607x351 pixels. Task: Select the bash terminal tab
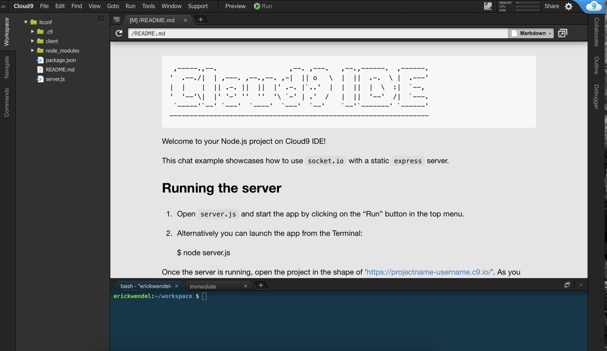coord(146,286)
